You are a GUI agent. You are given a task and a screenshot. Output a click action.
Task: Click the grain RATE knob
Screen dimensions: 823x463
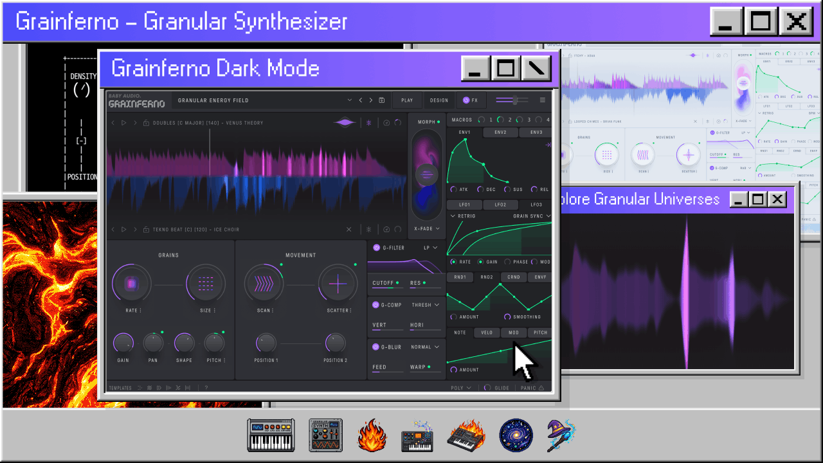(x=131, y=283)
